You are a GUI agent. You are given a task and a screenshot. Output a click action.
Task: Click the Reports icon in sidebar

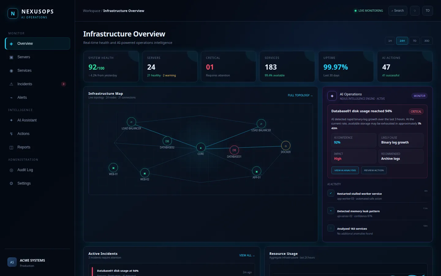(x=11, y=147)
